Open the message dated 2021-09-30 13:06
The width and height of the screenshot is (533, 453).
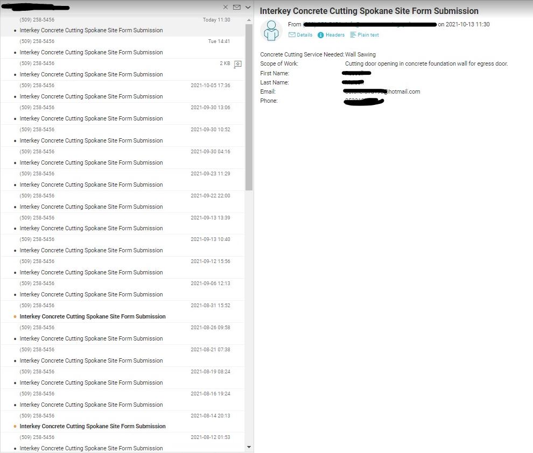pos(122,114)
